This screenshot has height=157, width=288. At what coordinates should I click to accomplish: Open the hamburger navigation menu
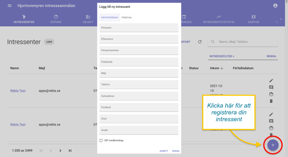pos(10,6)
